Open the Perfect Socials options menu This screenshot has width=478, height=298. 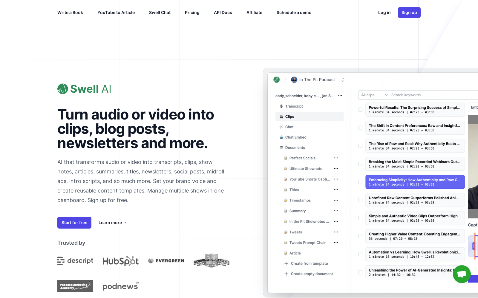tap(336, 158)
